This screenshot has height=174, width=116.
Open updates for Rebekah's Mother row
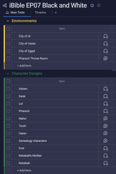(106, 156)
